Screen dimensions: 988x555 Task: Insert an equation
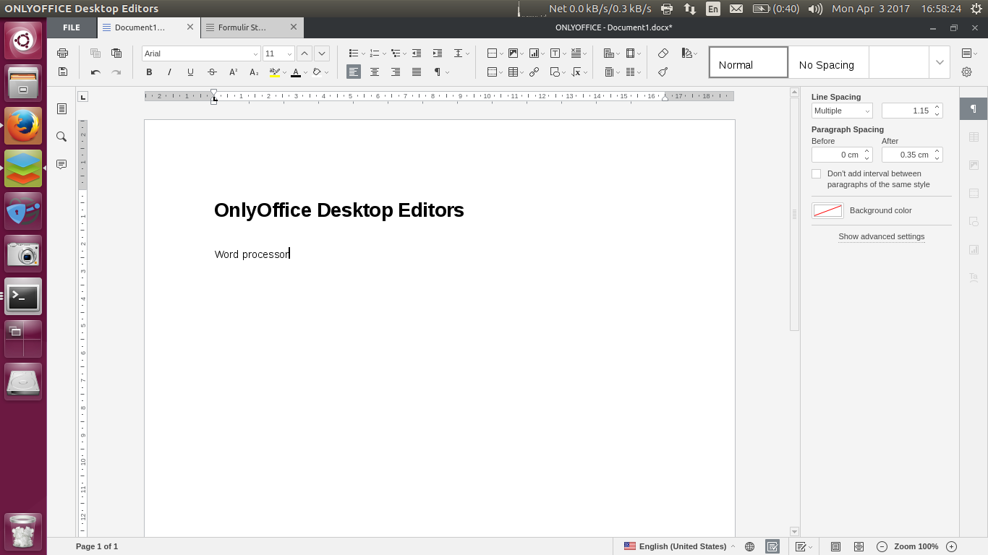[576, 72]
